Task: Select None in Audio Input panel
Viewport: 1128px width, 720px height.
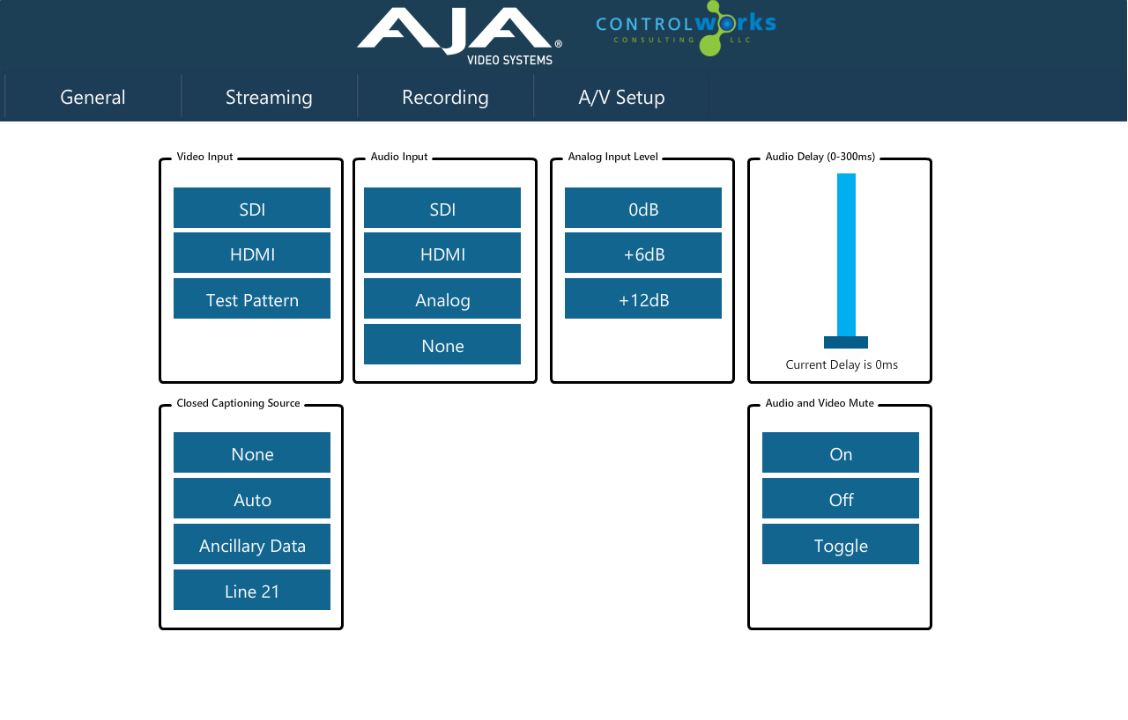Action: click(x=442, y=345)
